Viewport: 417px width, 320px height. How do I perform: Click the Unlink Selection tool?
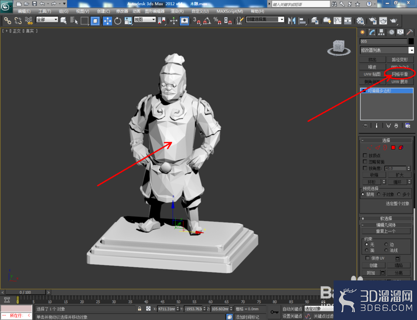[18, 20]
